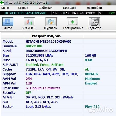Open the Журналы logs folder icon

[x=51, y=22]
